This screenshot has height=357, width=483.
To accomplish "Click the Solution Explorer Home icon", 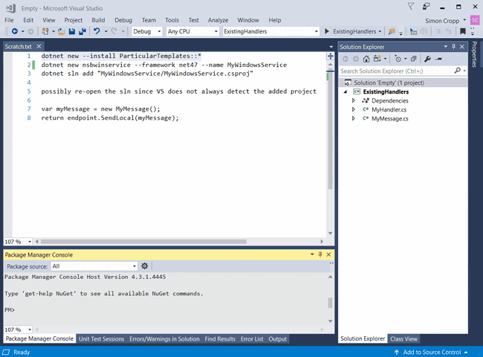I will coord(366,59).
